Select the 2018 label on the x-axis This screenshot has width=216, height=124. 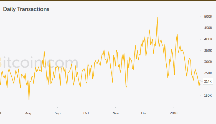point(174,113)
